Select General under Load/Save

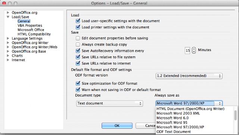[24, 21]
